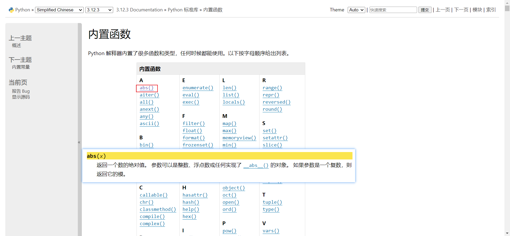510x236 pixels.
Task: Go to 上一页 in top navigation
Action: (x=443, y=10)
